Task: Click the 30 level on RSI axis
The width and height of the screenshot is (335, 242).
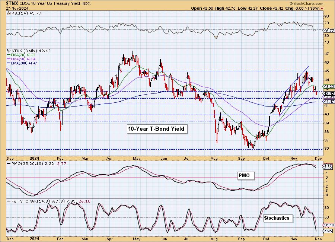Action: point(326,36)
